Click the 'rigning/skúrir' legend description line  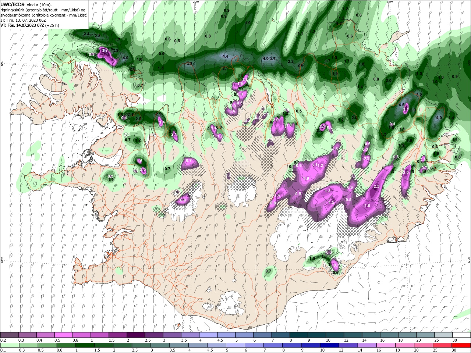point(43,10)
